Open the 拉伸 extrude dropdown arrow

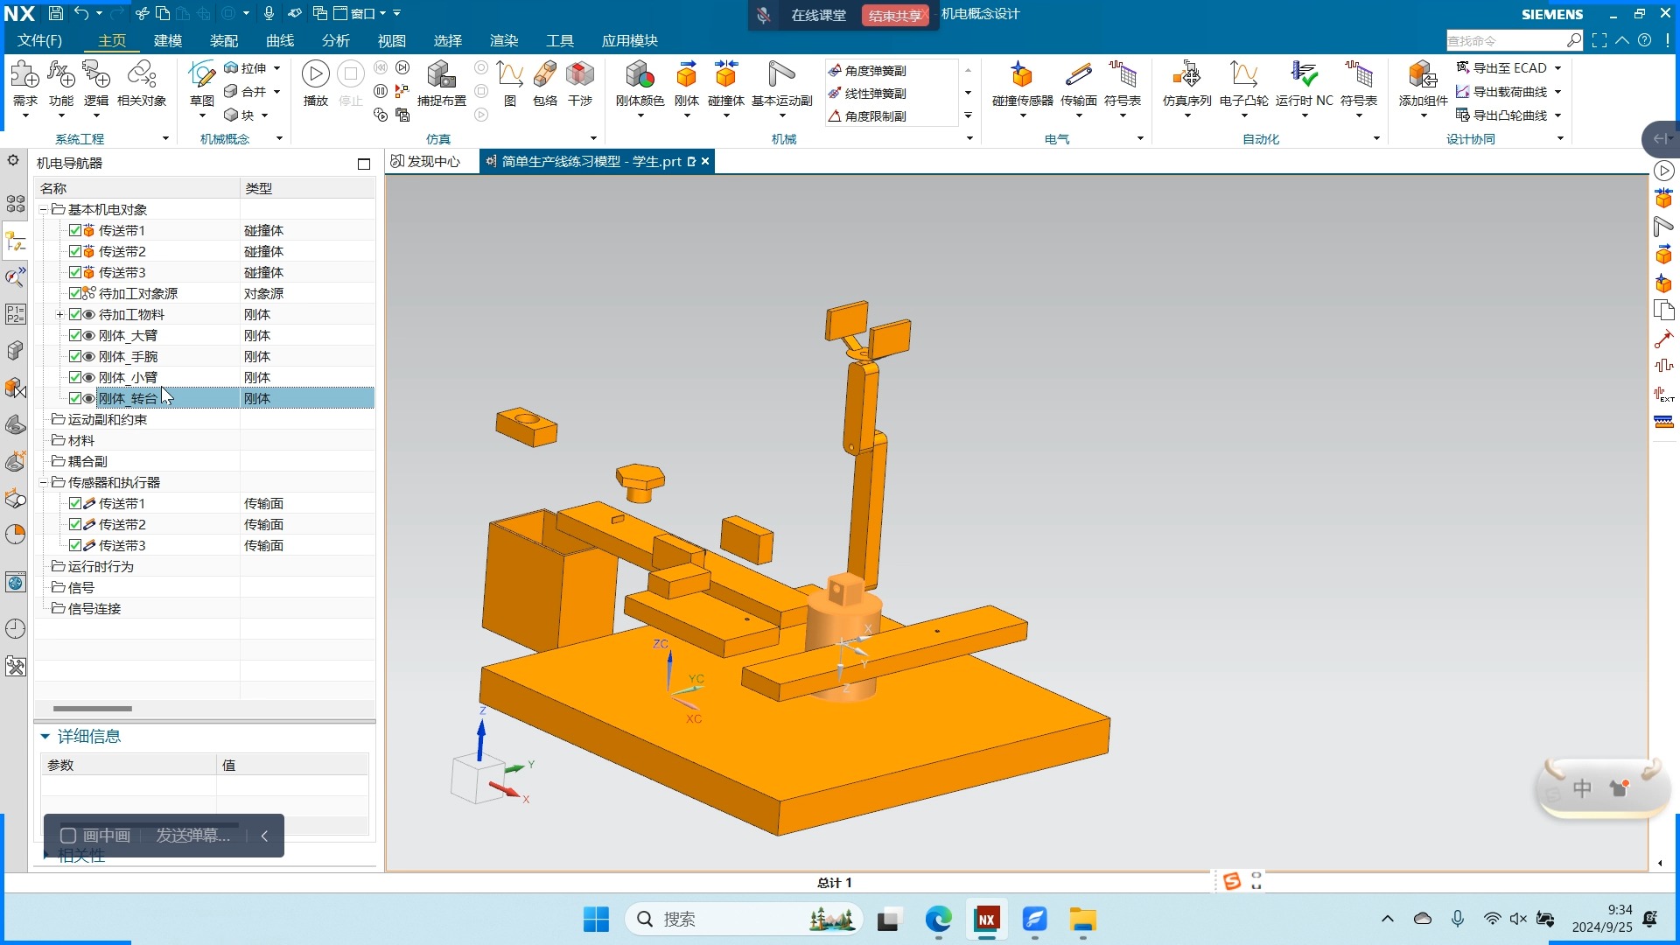point(276,68)
